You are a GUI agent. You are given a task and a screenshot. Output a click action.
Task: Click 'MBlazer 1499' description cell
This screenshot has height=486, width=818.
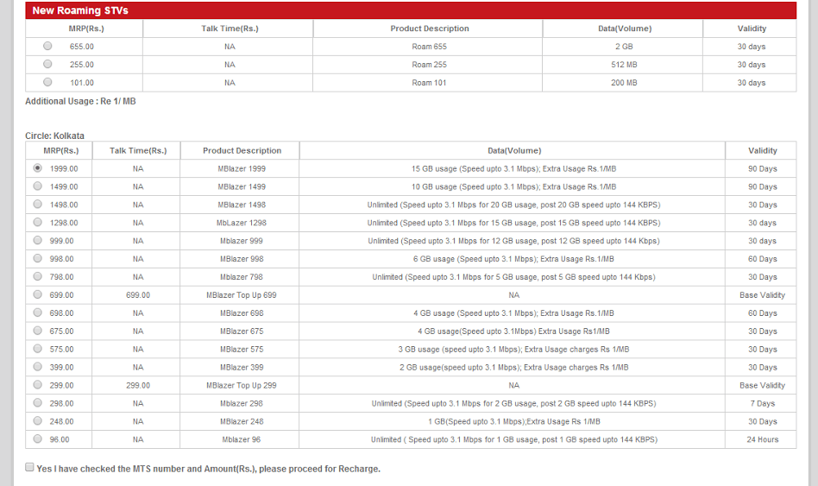click(x=242, y=186)
